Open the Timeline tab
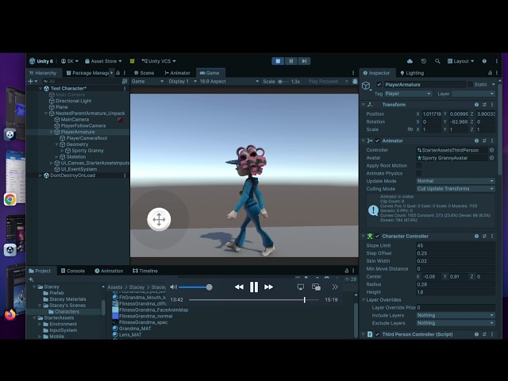Viewport: 508px width, 381px height. click(x=145, y=271)
